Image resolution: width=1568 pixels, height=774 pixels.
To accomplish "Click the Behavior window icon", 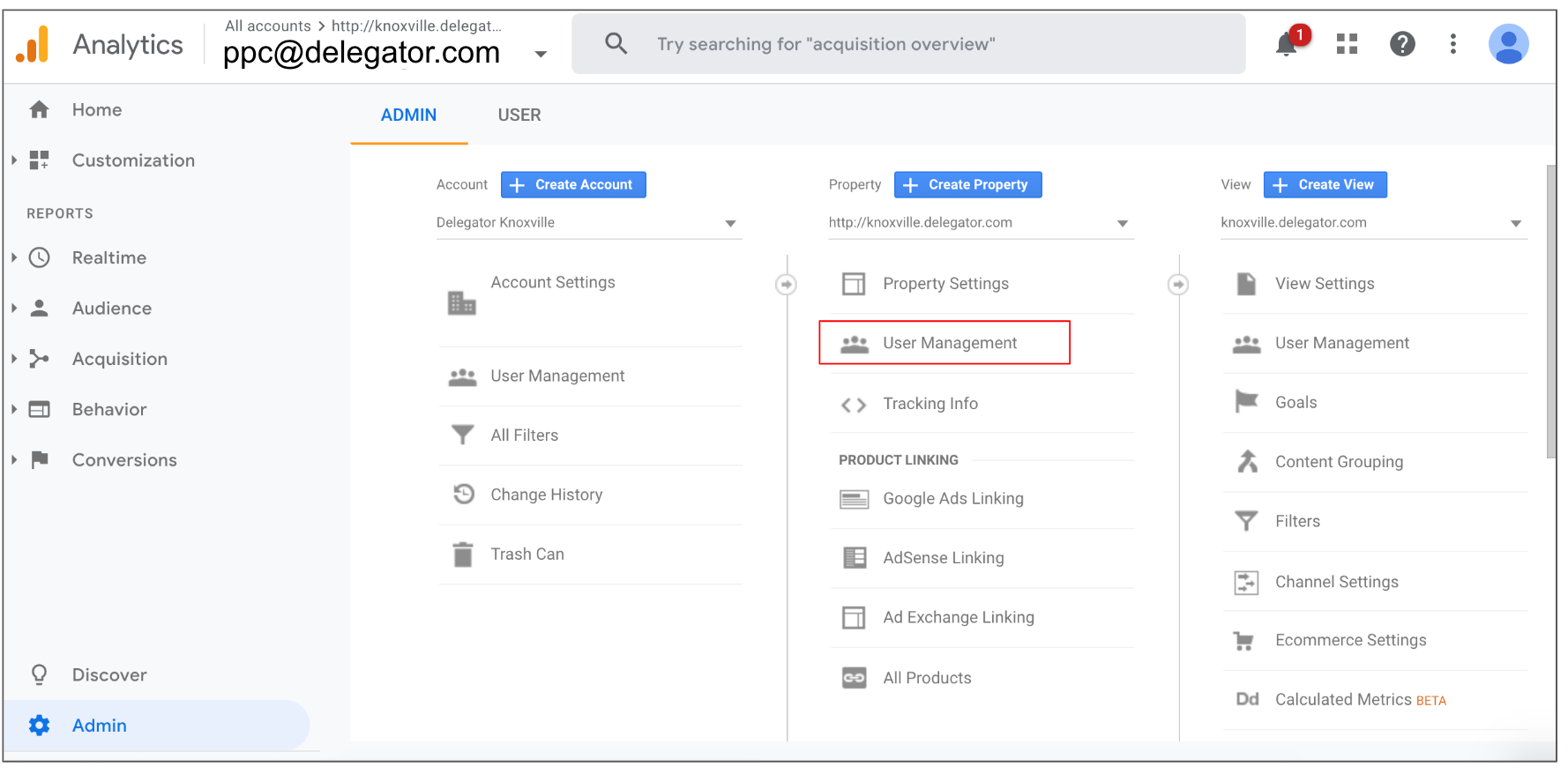I will click(39, 409).
